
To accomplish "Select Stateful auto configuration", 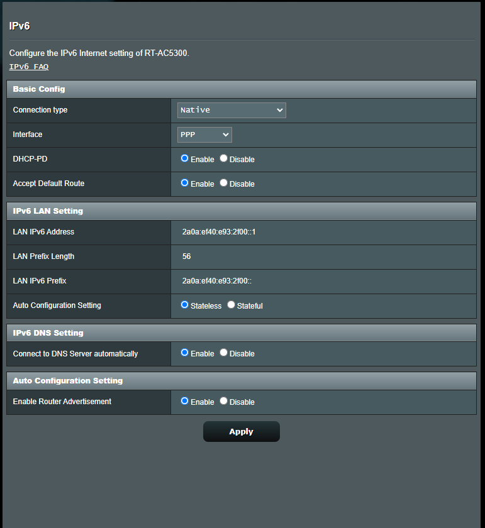I will pyautogui.click(x=231, y=304).
